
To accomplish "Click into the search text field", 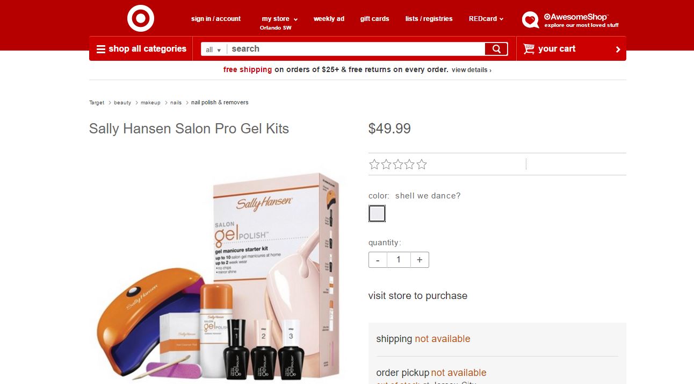I will 355,49.
